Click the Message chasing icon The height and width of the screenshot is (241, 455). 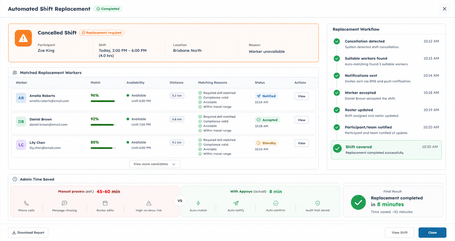[x=64, y=203]
